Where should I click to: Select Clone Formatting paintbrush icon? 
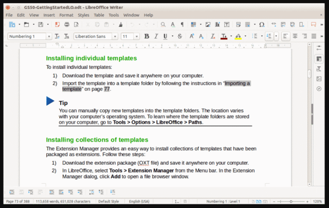point(121,25)
